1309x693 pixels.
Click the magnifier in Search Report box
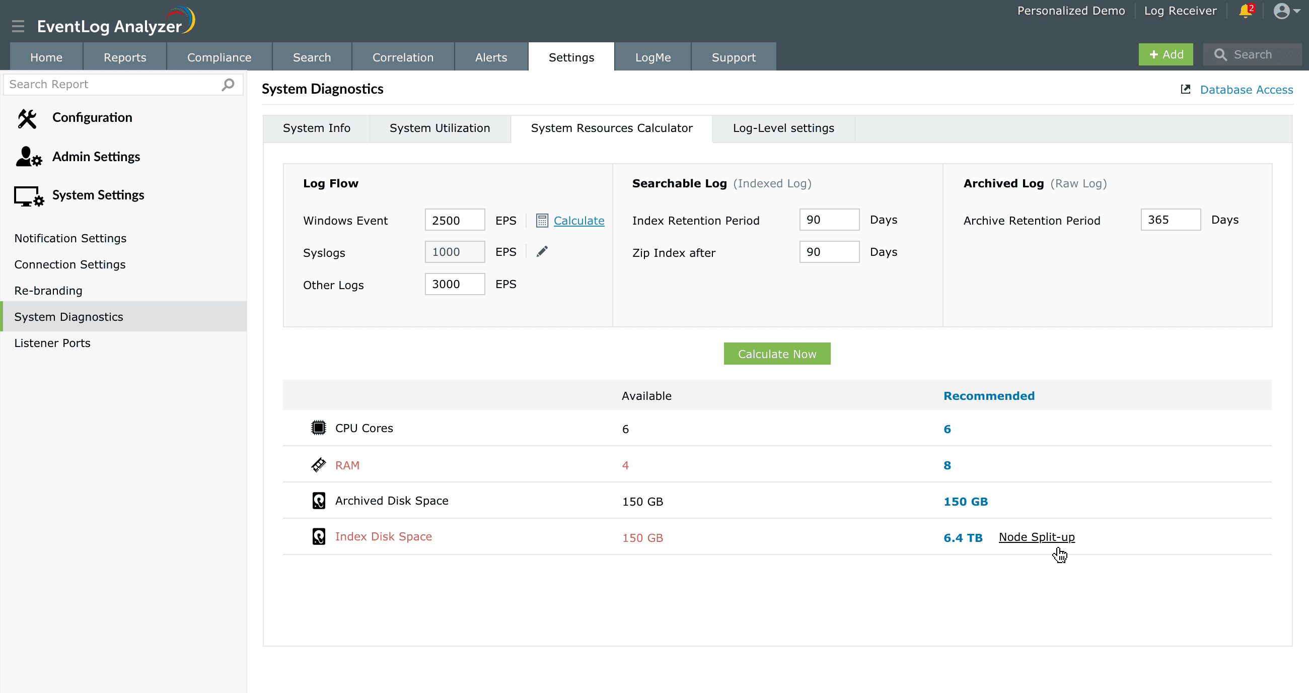point(228,85)
